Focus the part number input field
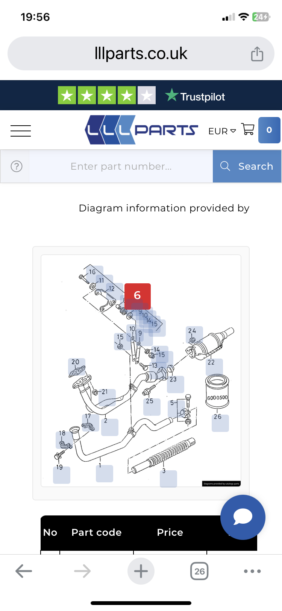This screenshot has width=282, height=611. tap(121, 166)
